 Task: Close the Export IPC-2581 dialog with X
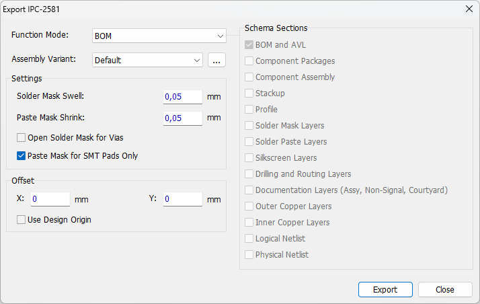[469, 9]
